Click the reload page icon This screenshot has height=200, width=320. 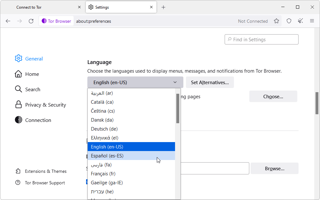tap(31, 21)
